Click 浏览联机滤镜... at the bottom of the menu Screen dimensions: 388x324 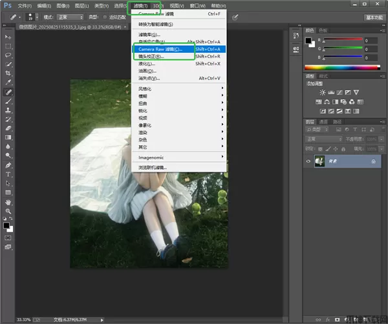[x=153, y=167]
